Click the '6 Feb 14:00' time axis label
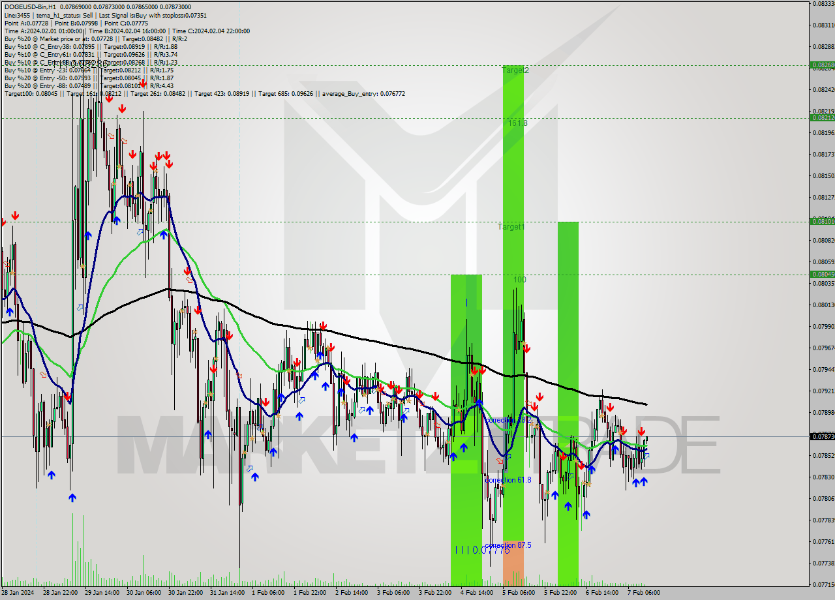 [602, 593]
